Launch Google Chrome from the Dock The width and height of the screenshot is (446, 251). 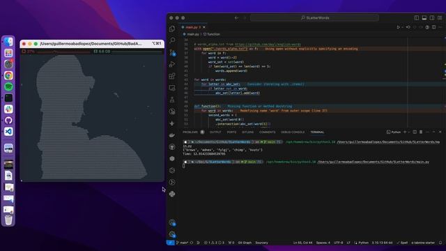8,75
